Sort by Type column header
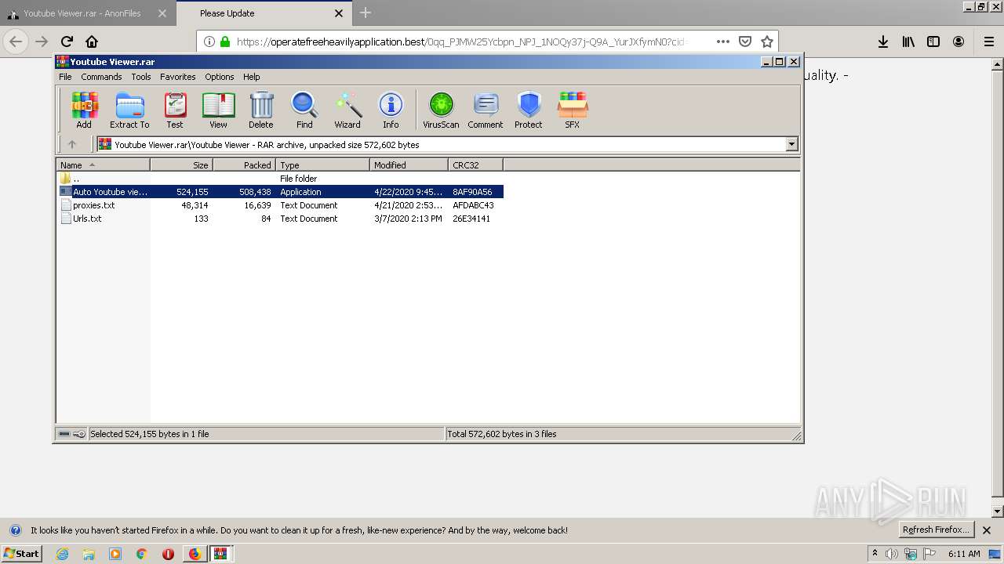The image size is (1004, 564). [x=322, y=165]
